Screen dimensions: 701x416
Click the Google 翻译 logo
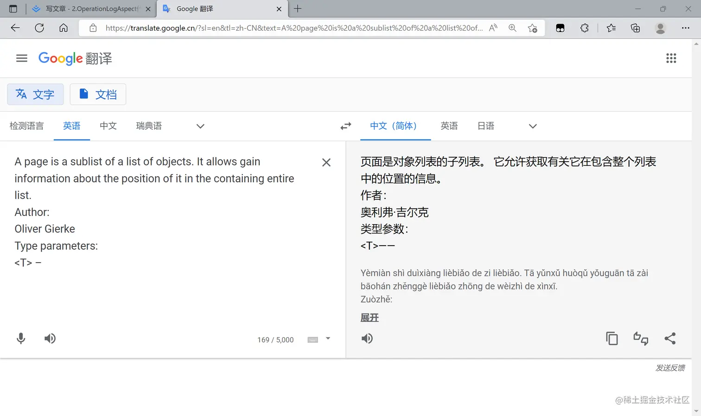coord(75,58)
